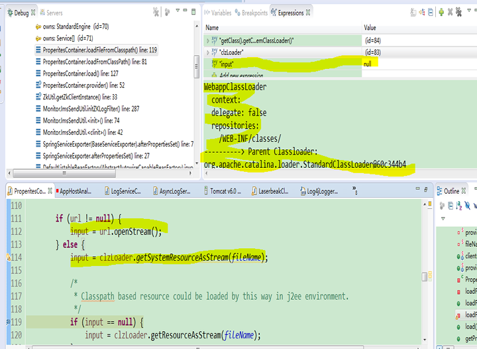Select value (id=83) cell
This screenshot has width=477, height=349.
pos(372,52)
